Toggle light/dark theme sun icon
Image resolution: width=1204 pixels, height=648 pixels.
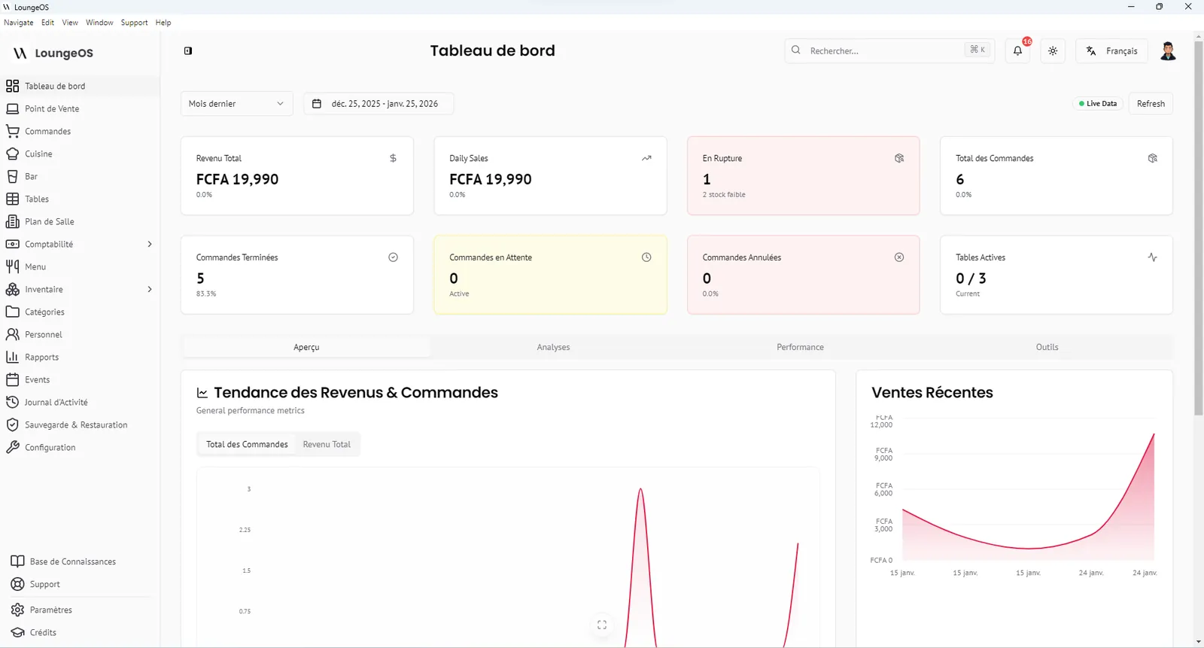pos(1053,51)
